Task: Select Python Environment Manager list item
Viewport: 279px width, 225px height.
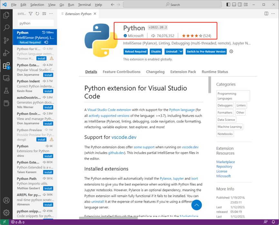Action: coord(35,118)
